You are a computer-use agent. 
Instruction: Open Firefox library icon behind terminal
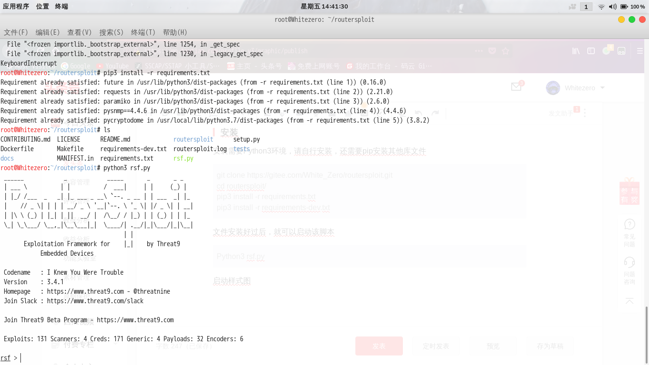(576, 51)
